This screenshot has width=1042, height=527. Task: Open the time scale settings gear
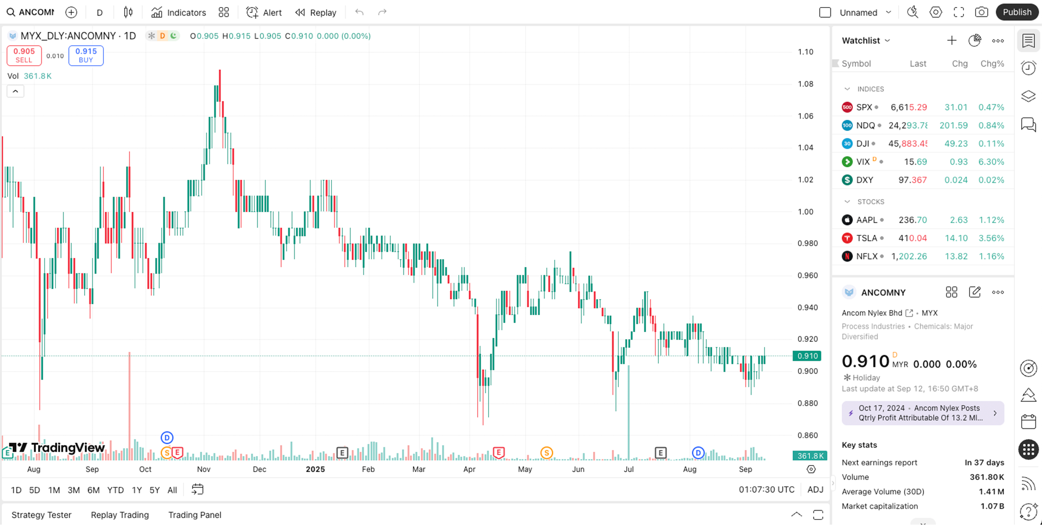811,469
